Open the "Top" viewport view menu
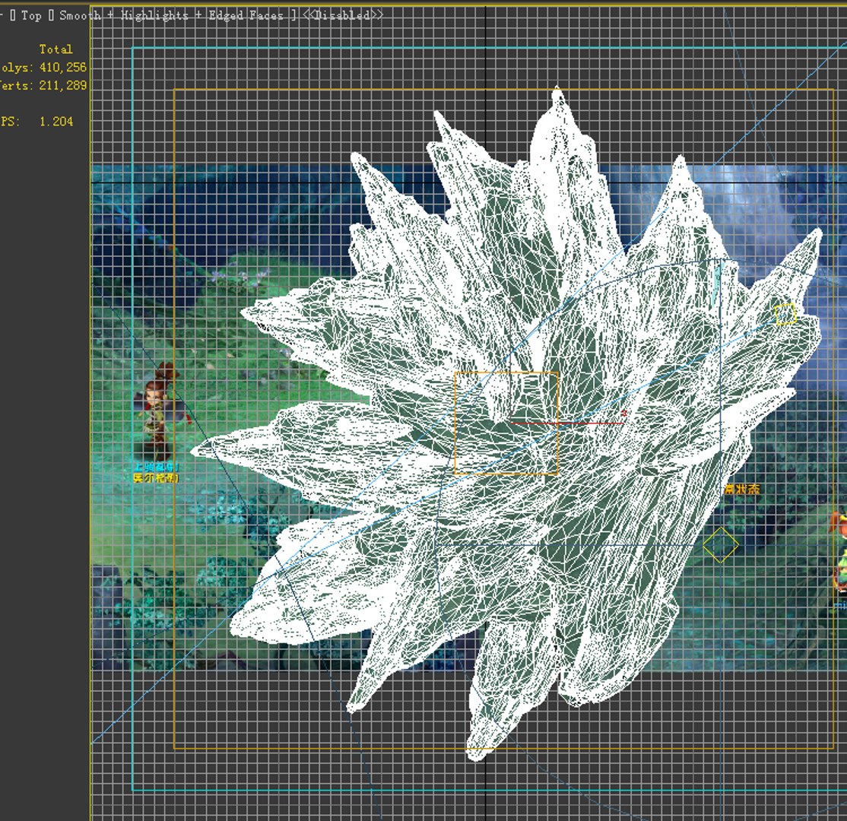Screen dimensions: 847x821 pos(31,16)
